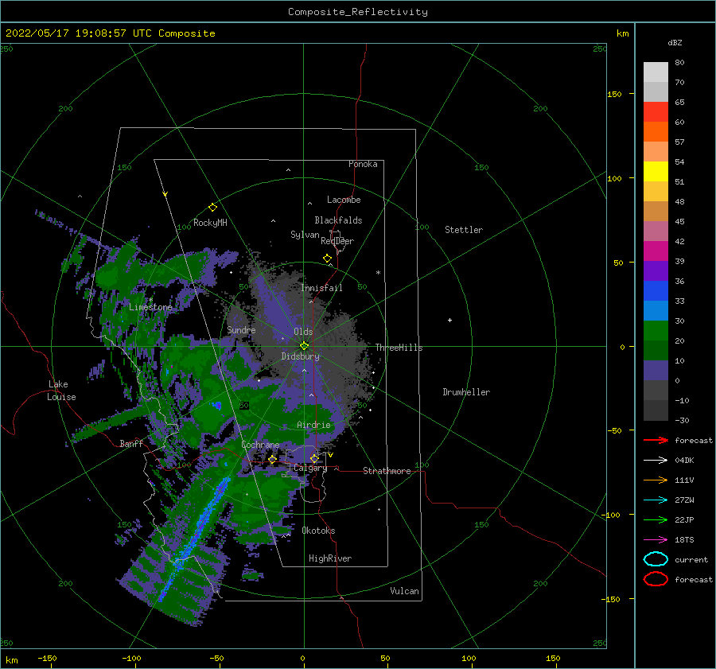Select the dark green 20 dBZ swatch
Image resolution: width=716 pixels, height=669 pixels.
click(656, 350)
